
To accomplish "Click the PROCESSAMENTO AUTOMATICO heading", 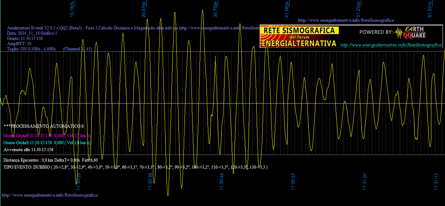I will pyautogui.click(x=43, y=126).
